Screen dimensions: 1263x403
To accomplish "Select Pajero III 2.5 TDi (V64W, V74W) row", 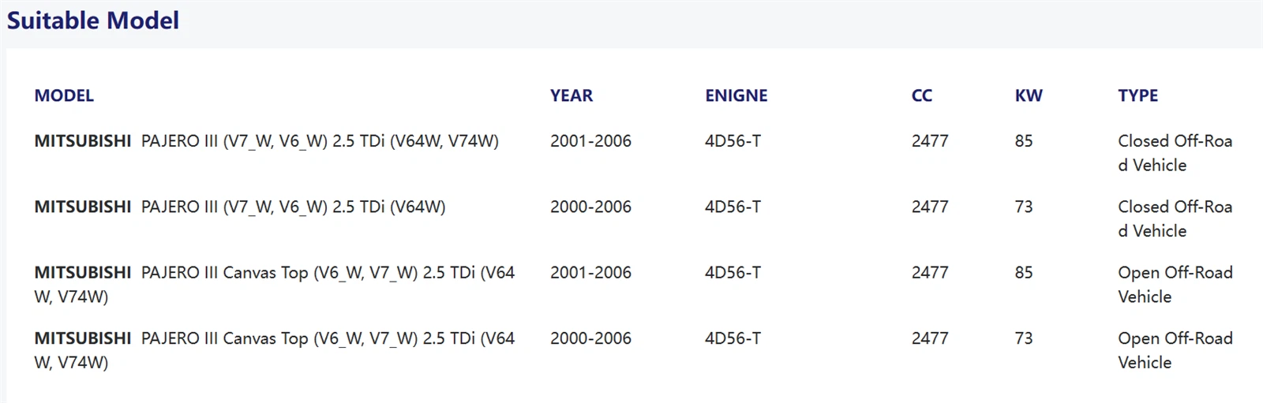I will click(x=633, y=153).
